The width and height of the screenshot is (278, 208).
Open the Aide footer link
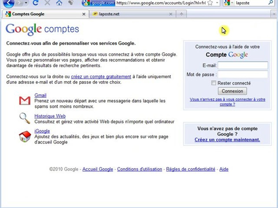click(x=224, y=169)
